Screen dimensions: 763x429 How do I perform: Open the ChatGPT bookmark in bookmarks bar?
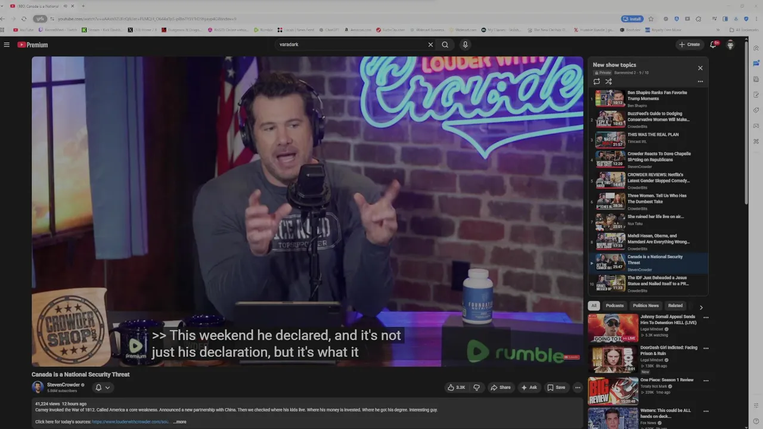point(330,30)
